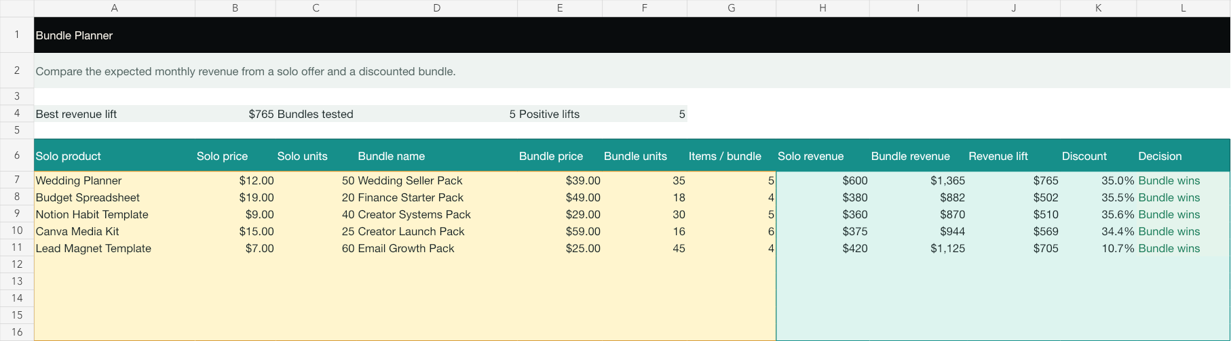Select the $49.00 bundle price cell

[x=560, y=197]
